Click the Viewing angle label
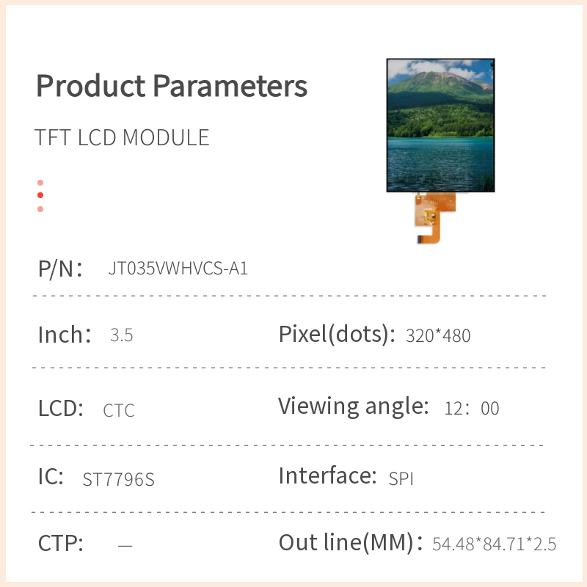This screenshot has width=587, height=587. click(x=353, y=406)
